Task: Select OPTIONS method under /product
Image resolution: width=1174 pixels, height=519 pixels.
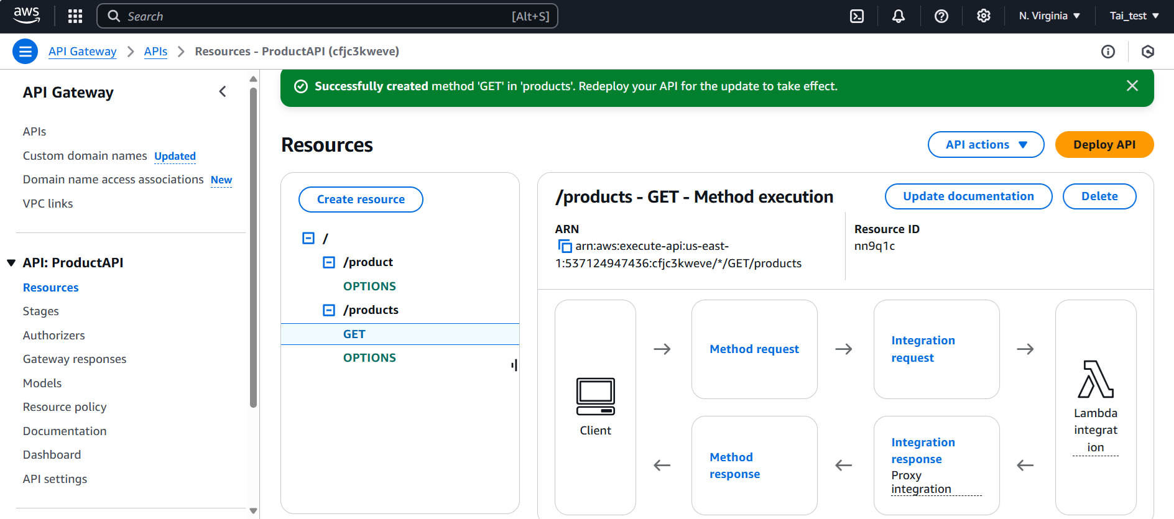Action: (369, 287)
